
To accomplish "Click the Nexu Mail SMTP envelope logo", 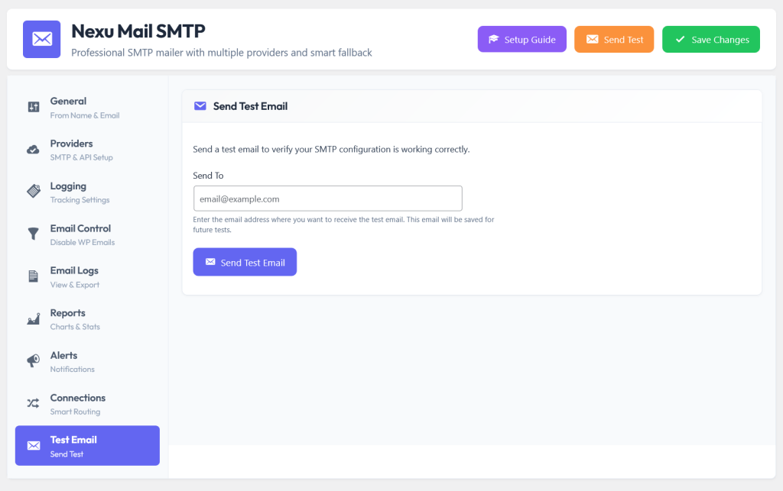I will [42, 40].
